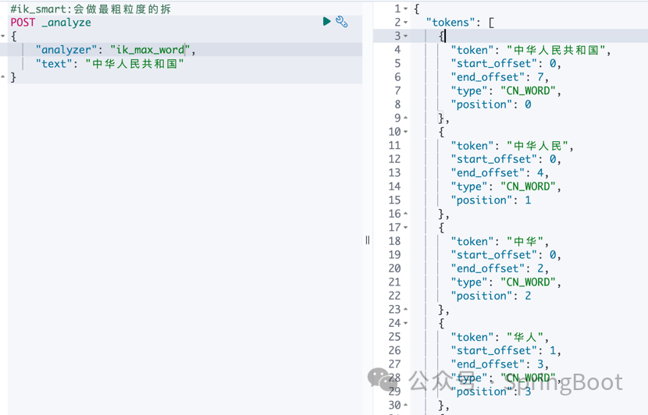Click "type": "CN_WORD" on line 21

point(504,282)
